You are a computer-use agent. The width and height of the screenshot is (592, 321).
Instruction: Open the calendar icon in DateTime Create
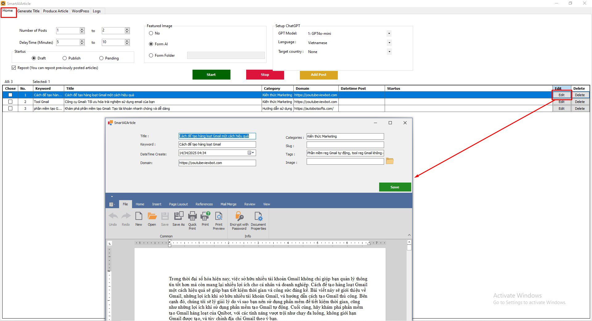(249, 153)
